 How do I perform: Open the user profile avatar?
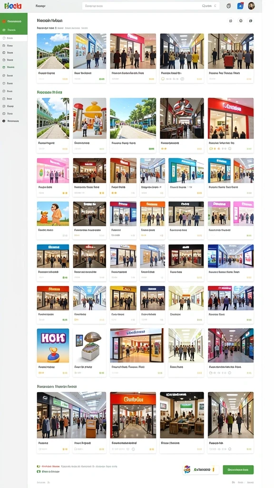(x=251, y=6)
